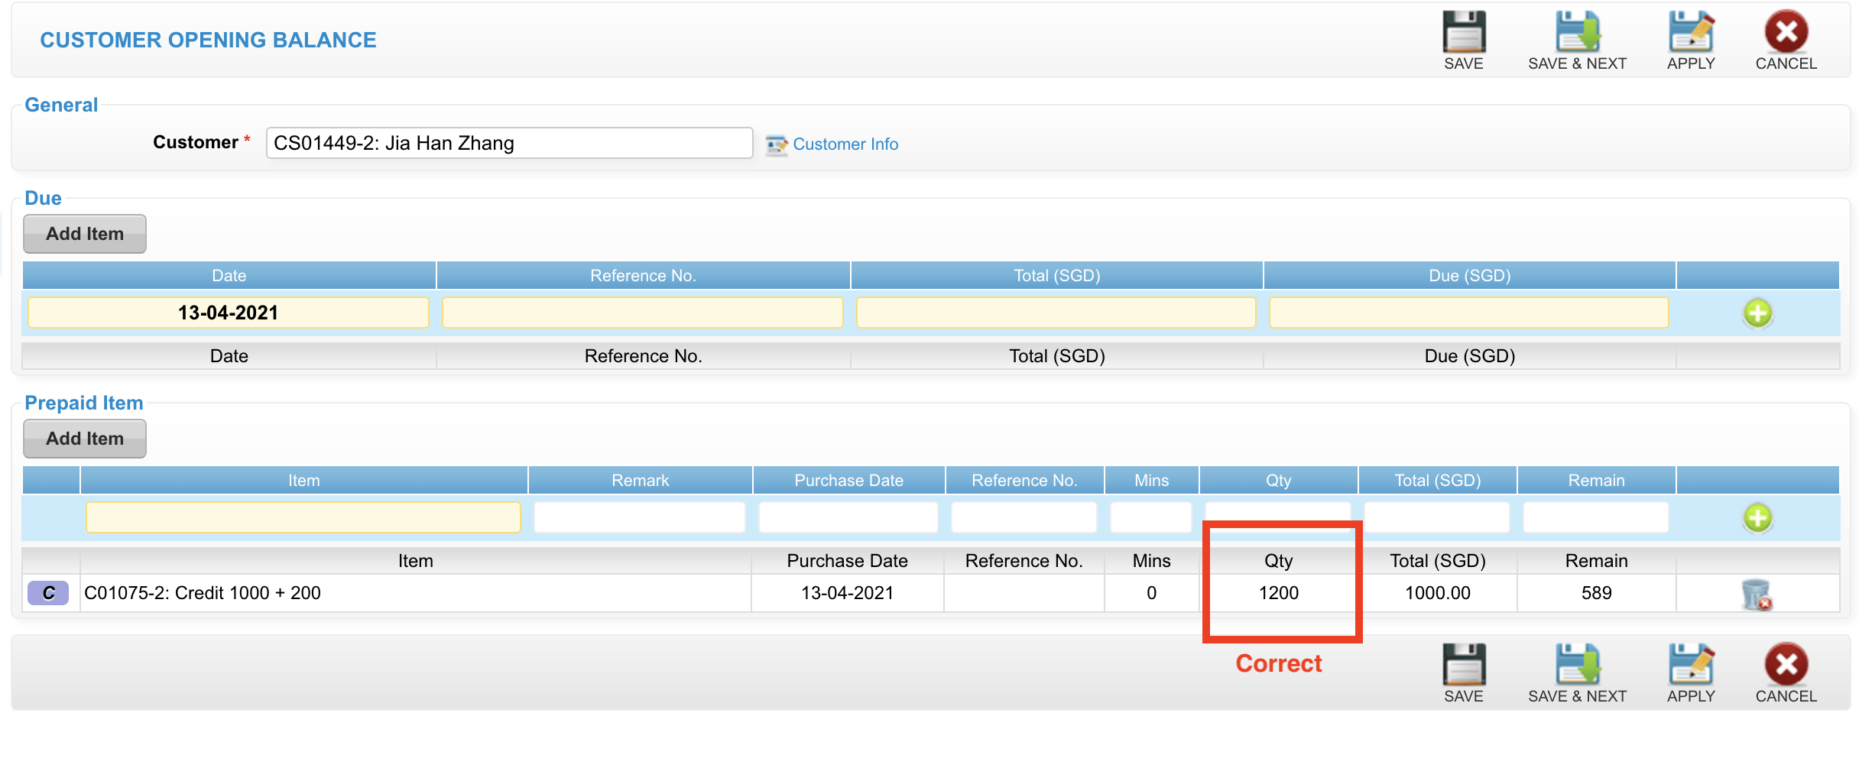This screenshot has width=1859, height=781.
Task: Click the top CANCEL red X icon
Action: pyautogui.click(x=1786, y=32)
